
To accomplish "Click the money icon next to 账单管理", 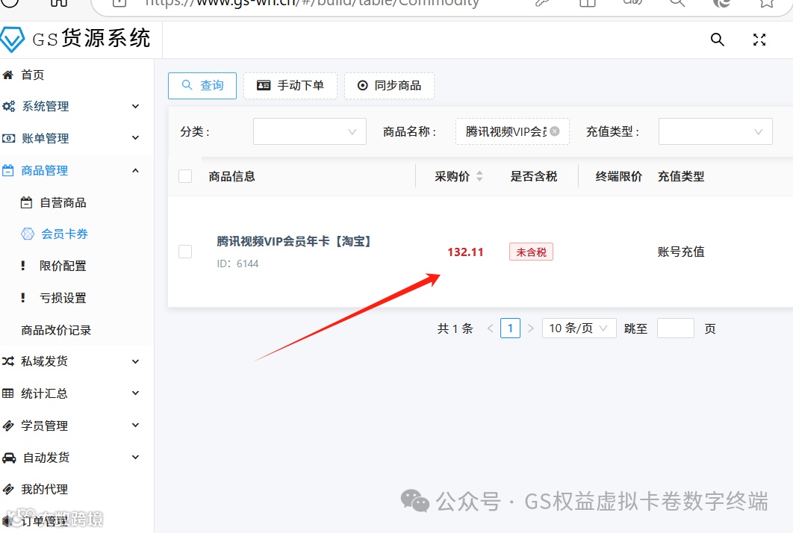I will click(x=9, y=138).
